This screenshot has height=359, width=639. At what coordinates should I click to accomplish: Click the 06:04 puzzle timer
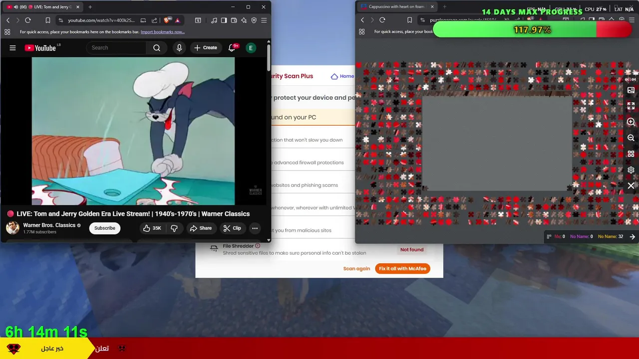coord(631,79)
